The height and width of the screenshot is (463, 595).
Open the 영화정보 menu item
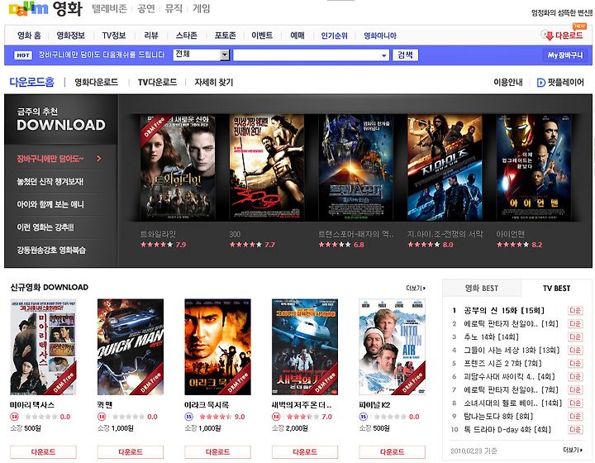pyautogui.click(x=70, y=36)
